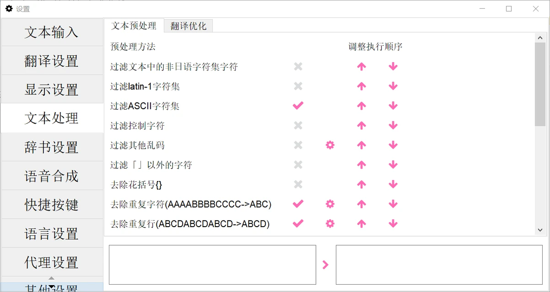Open the 语音合成 sidebar section

pyautogui.click(x=52, y=176)
